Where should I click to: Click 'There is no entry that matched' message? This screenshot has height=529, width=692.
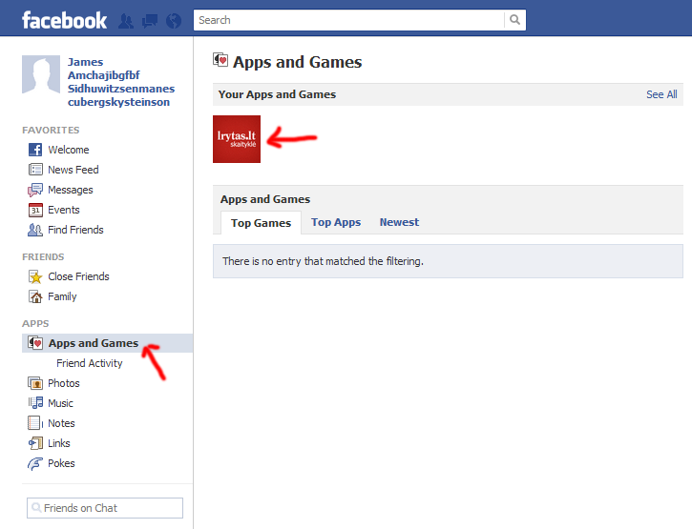coord(323,261)
